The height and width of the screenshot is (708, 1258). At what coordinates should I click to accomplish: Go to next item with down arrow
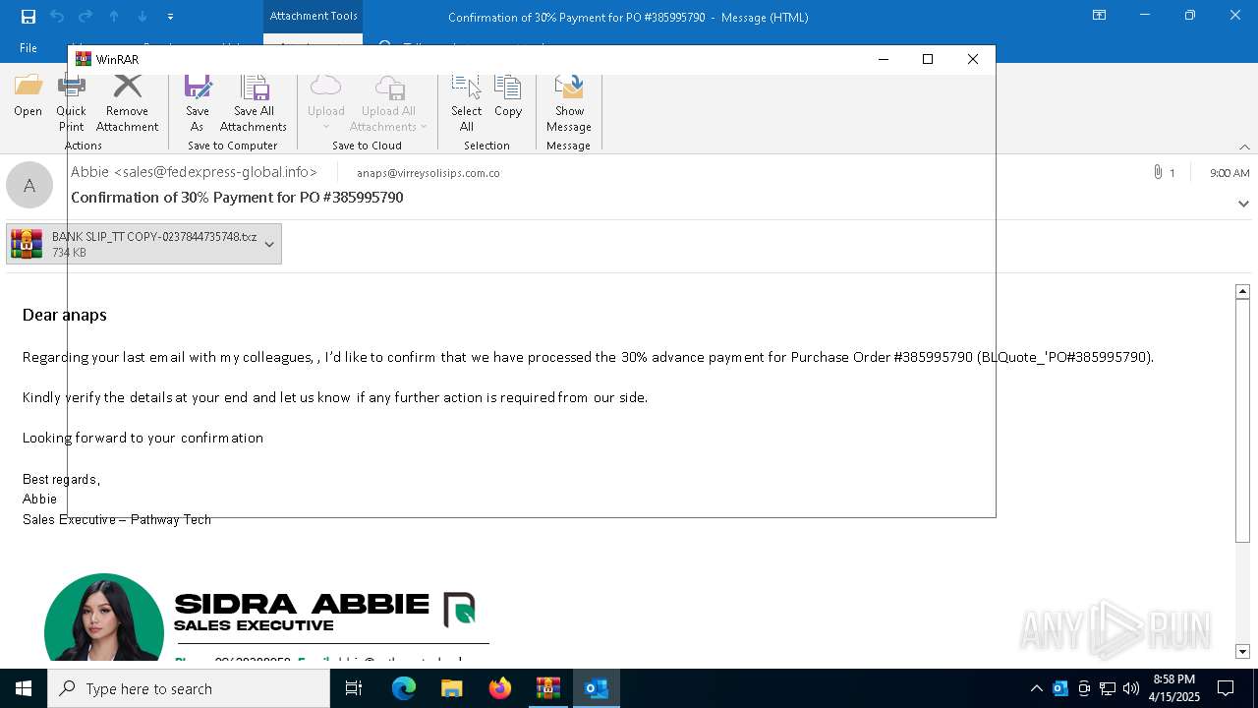(x=143, y=17)
